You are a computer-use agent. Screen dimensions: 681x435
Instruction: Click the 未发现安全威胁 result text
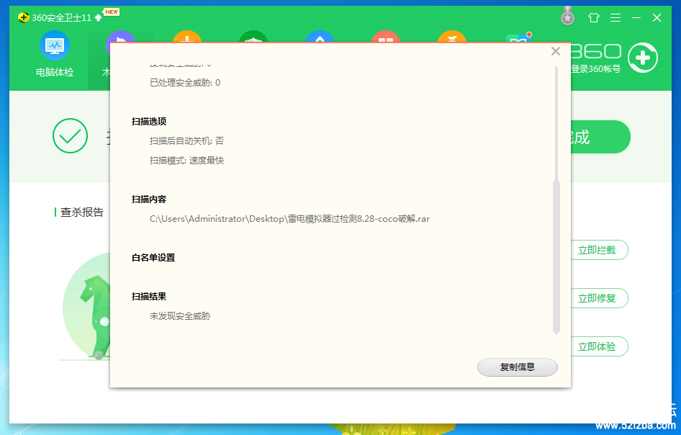(x=180, y=316)
